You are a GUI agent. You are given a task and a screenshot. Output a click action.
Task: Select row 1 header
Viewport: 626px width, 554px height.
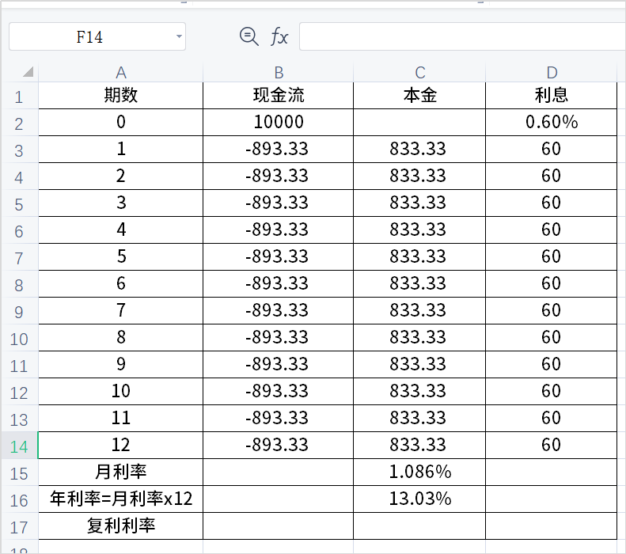[x=19, y=96]
